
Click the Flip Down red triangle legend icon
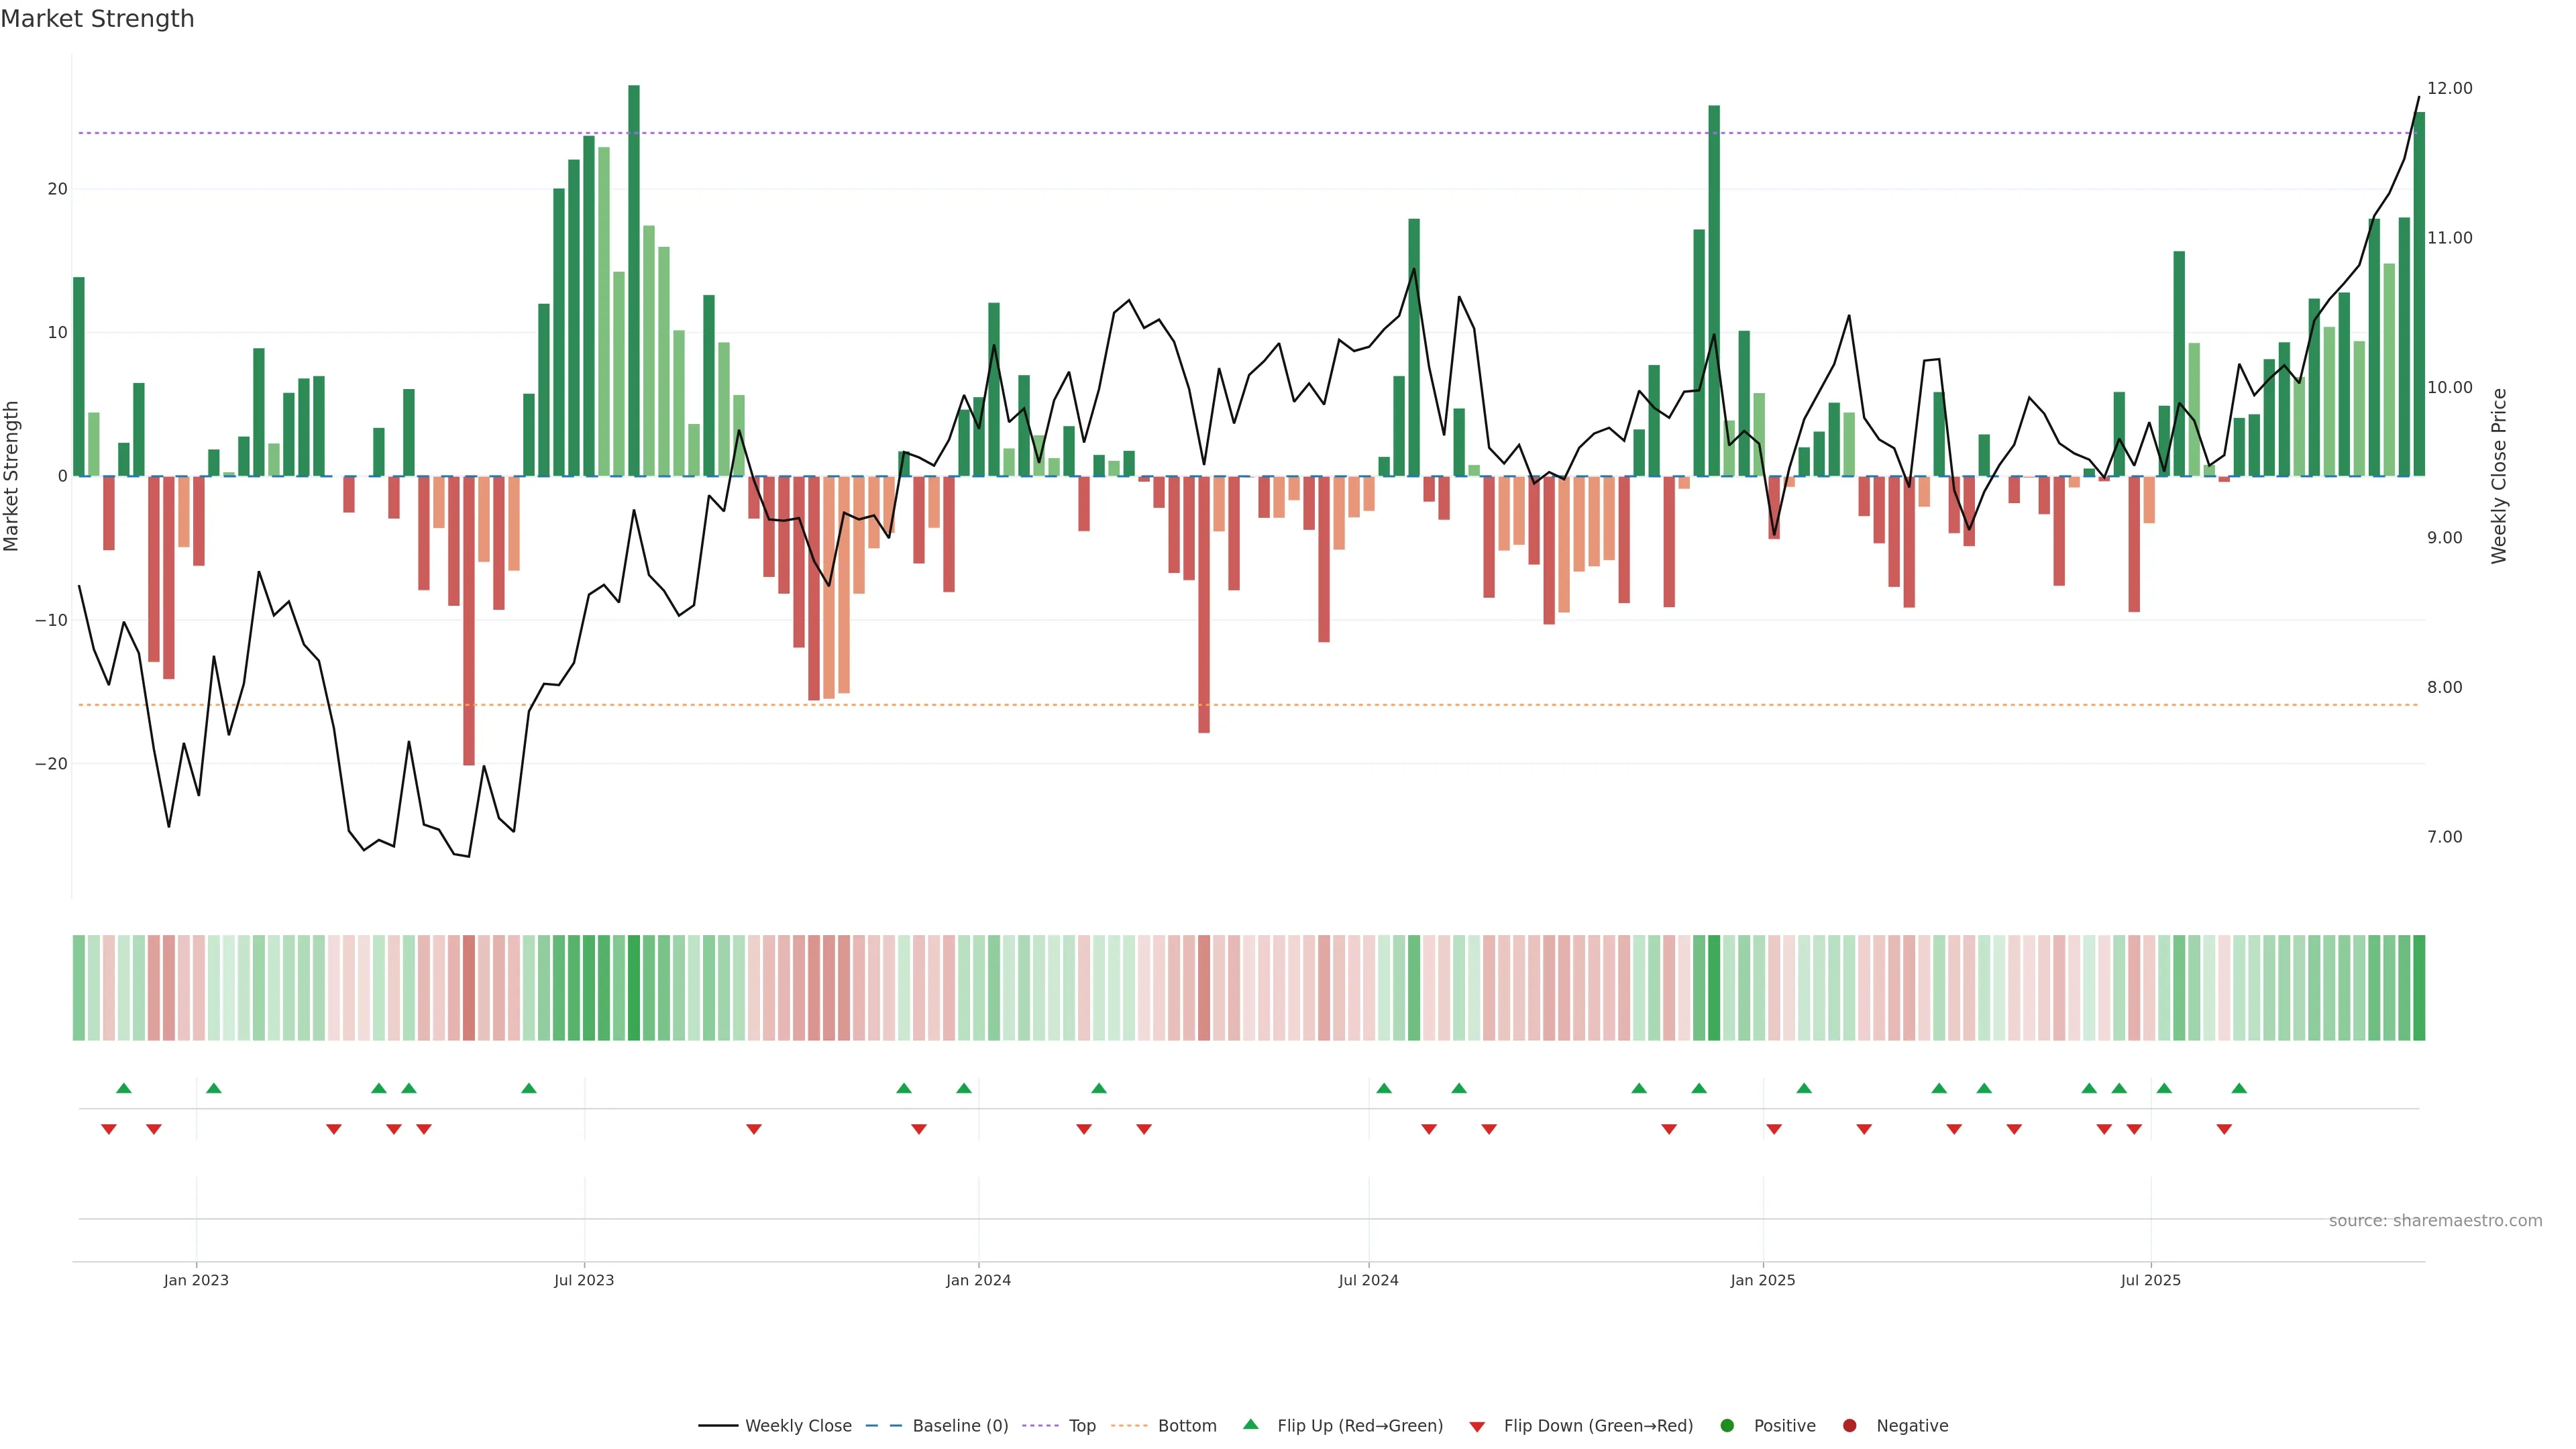[x=1477, y=1427]
